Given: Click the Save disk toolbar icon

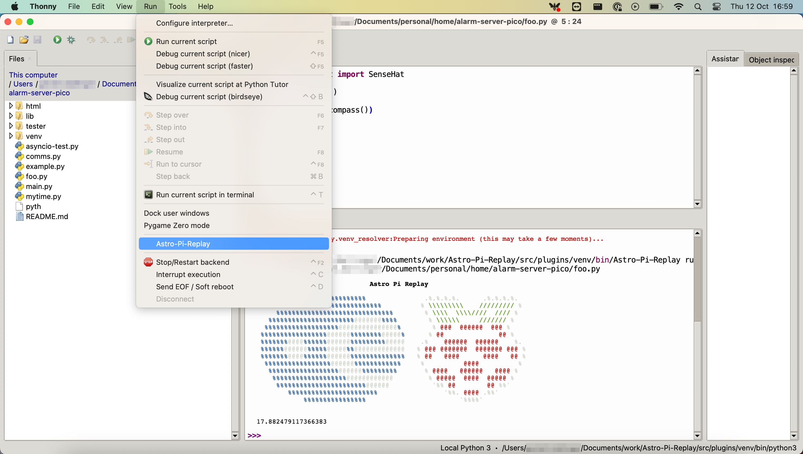Looking at the screenshot, I should [37, 40].
